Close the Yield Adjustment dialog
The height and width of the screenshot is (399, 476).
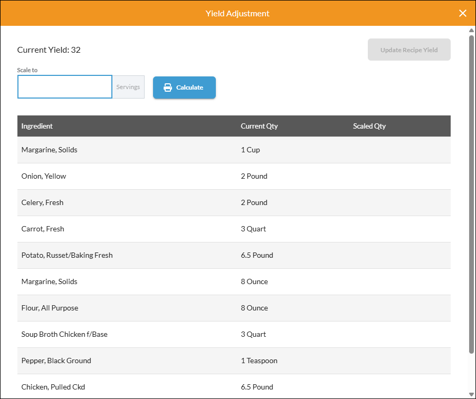coord(463,13)
